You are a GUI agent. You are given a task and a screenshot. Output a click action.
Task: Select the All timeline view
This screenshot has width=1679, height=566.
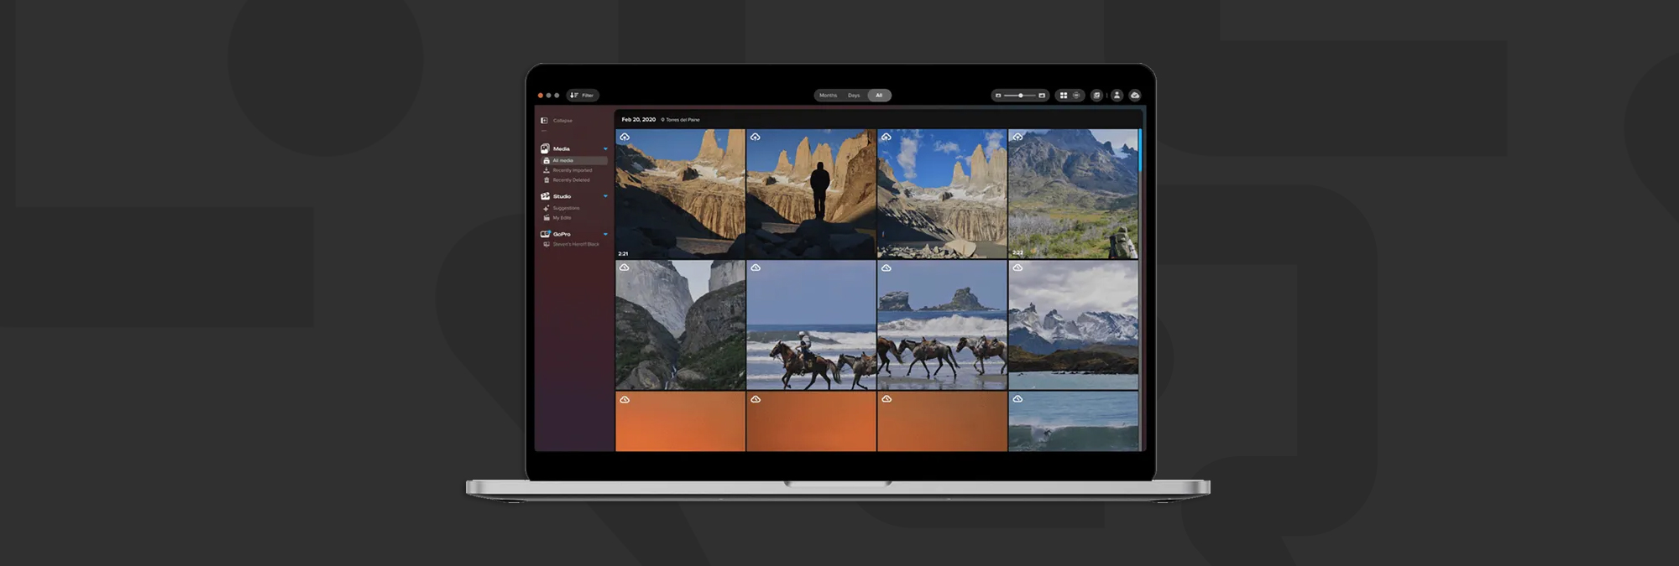click(x=879, y=96)
